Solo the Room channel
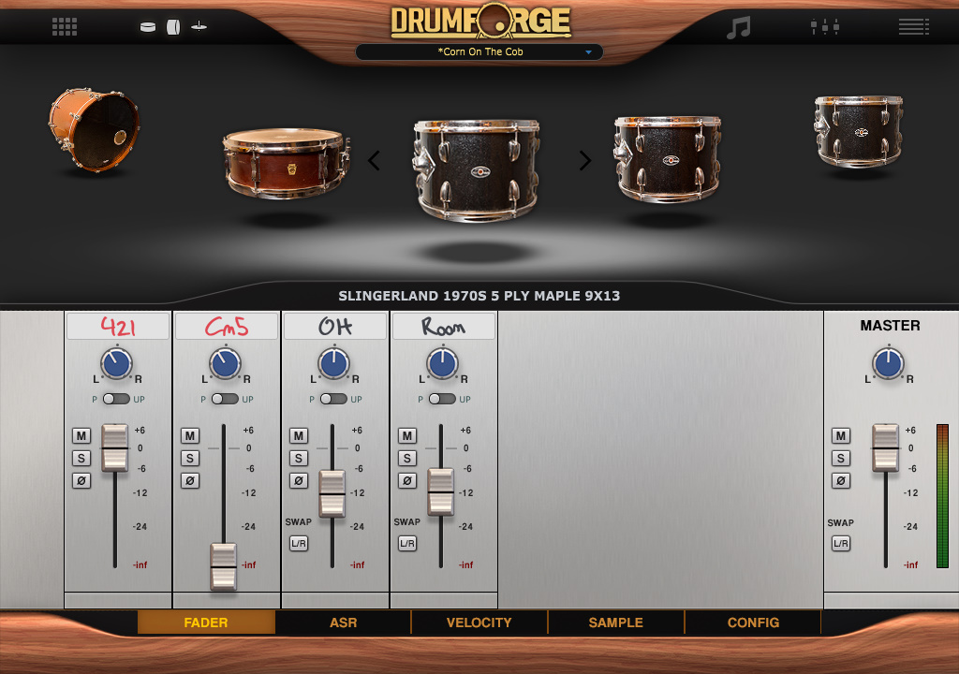 coord(407,458)
